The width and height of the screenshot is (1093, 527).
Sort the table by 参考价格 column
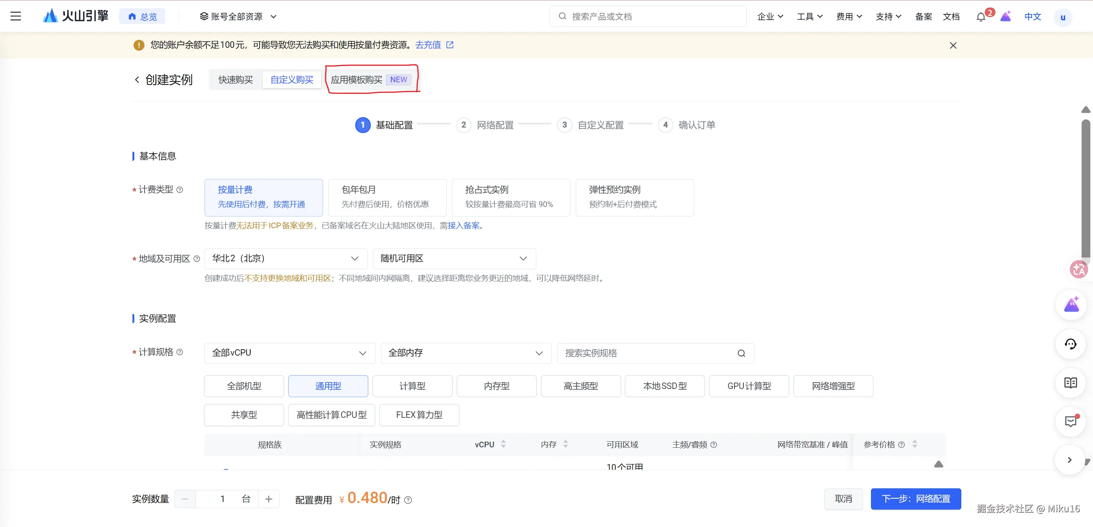point(914,444)
